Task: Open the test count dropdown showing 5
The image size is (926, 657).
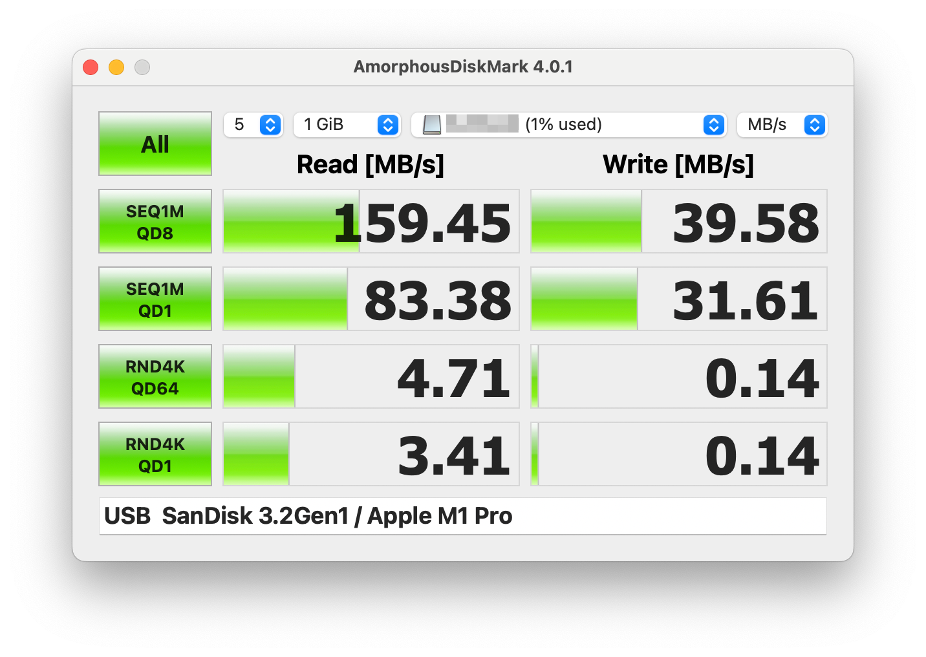Action: click(x=253, y=125)
